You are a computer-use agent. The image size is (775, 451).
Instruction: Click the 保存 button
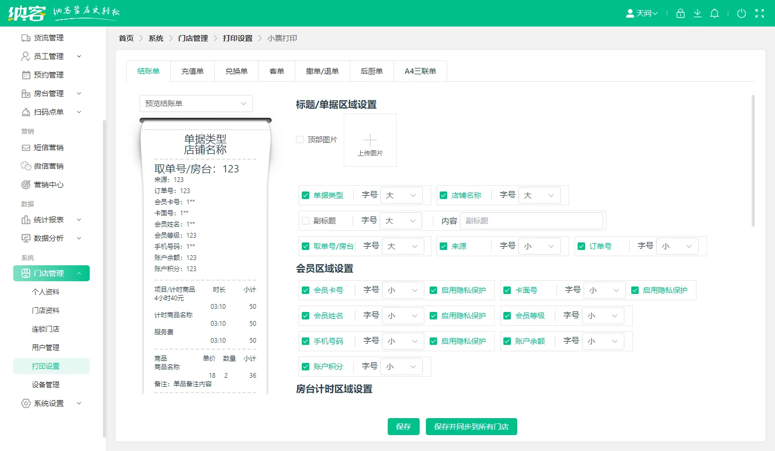tap(404, 427)
